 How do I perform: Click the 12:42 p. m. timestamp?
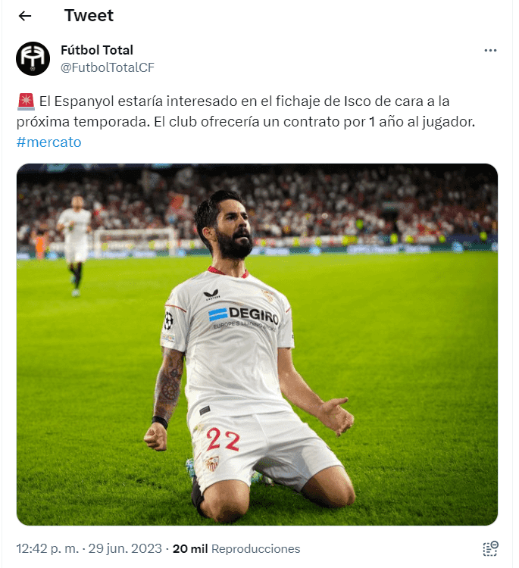[x=48, y=548]
